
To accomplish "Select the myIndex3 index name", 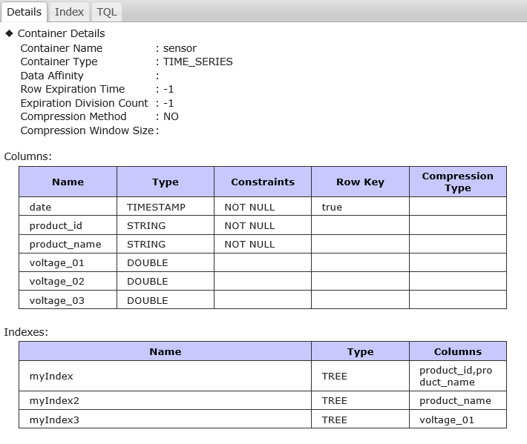I will pyautogui.click(x=54, y=420).
